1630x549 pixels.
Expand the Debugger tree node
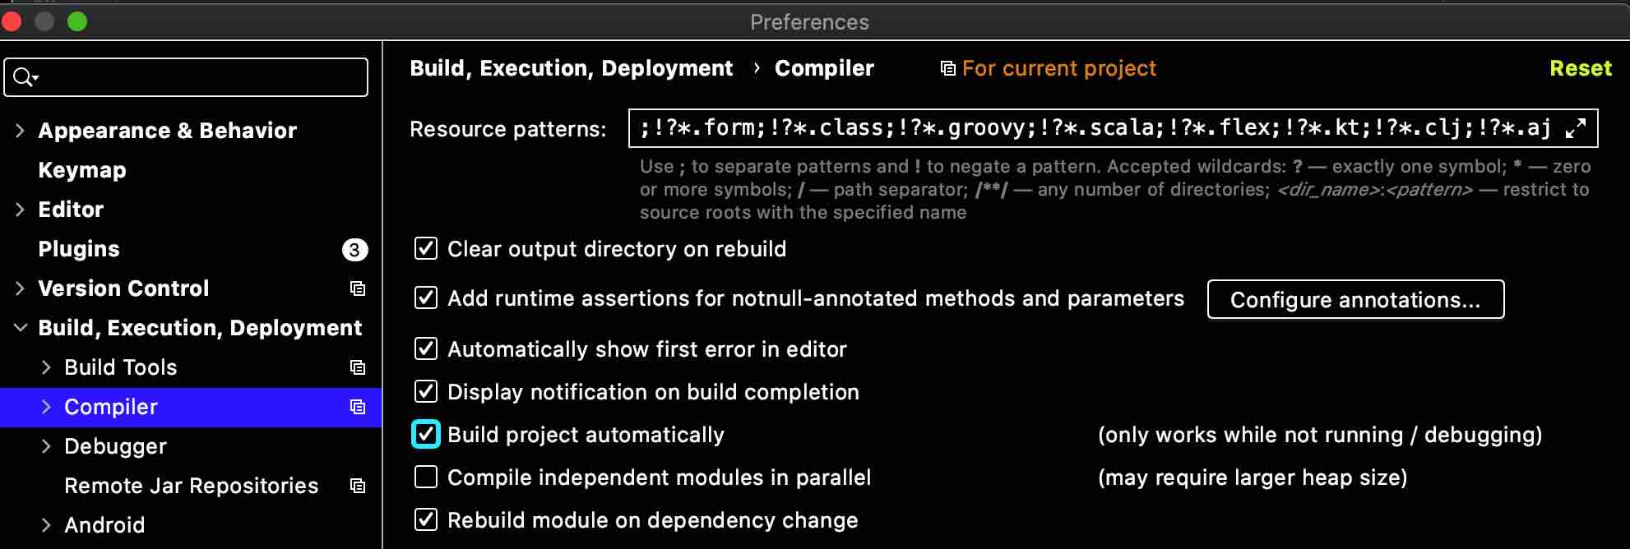[46, 446]
